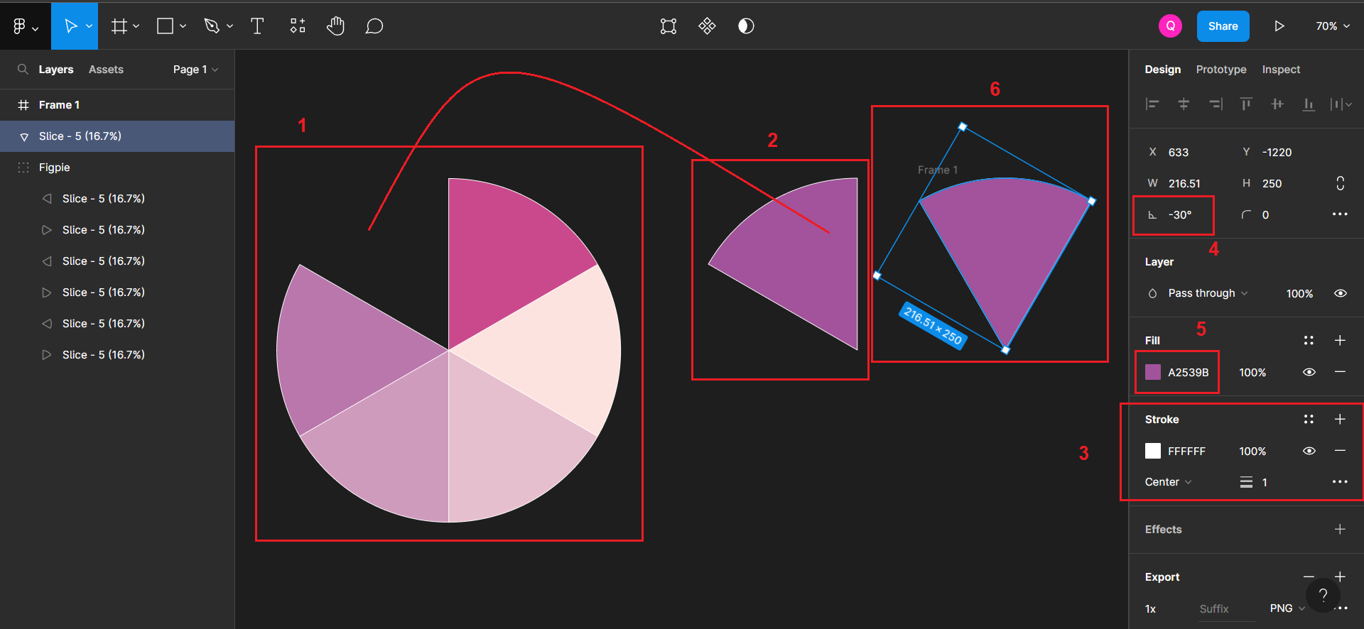Click the rotation field showing -30°
The height and width of the screenshot is (629, 1364).
1180,215
